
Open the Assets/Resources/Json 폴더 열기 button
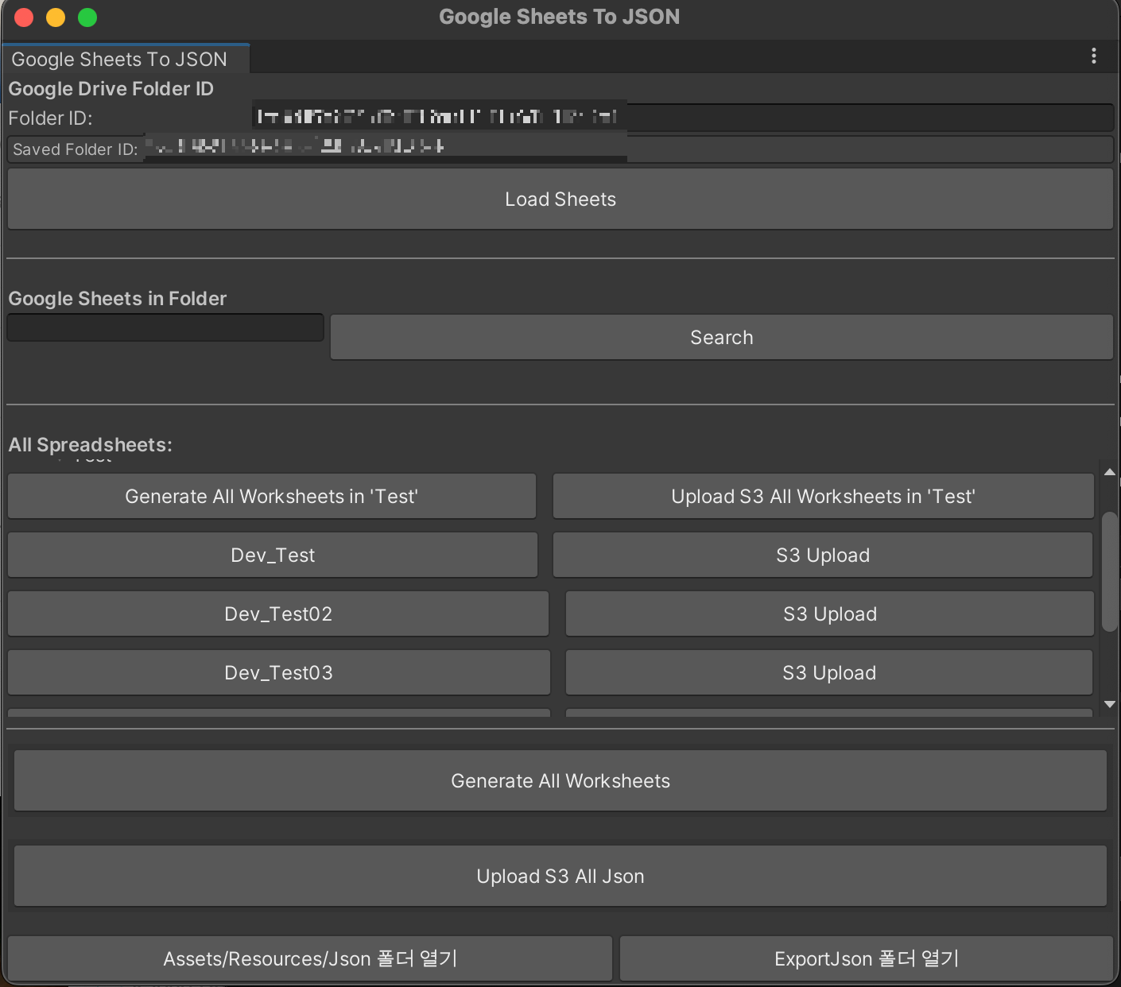tap(310, 959)
